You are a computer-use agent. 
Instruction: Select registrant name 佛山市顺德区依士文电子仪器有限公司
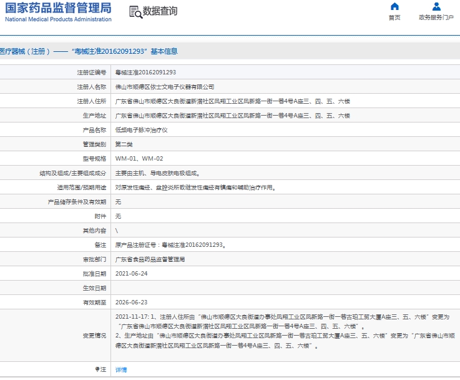pyautogui.click(x=165, y=87)
